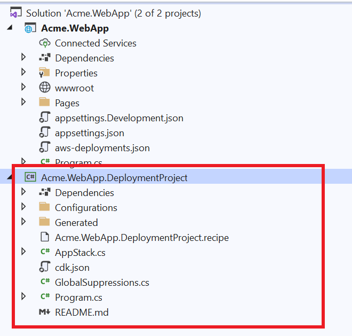Select the Generated folder label
Screen dimensions: 352x336
point(76,223)
